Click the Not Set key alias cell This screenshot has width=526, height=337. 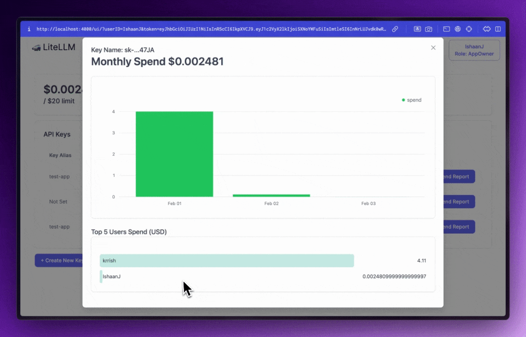point(58,202)
